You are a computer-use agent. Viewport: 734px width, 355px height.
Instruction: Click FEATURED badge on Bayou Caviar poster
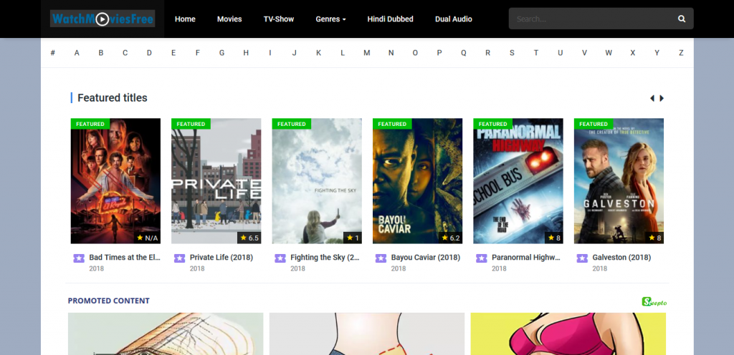point(392,124)
